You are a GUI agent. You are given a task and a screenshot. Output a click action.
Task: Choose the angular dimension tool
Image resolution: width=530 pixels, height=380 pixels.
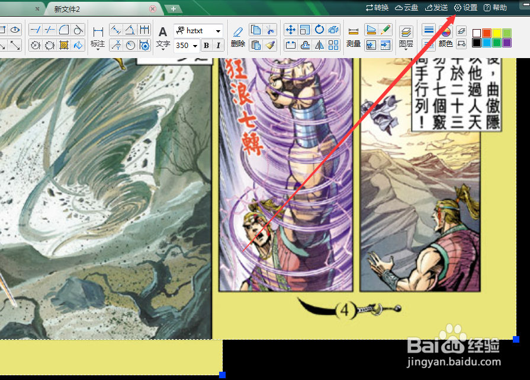[x=130, y=30]
